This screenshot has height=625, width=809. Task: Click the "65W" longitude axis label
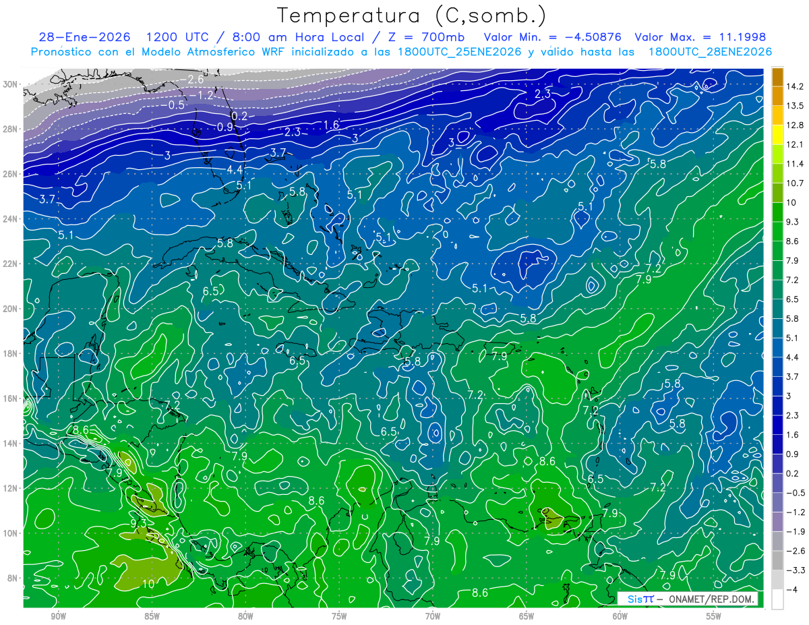pyautogui.click(x=527, y=616)
